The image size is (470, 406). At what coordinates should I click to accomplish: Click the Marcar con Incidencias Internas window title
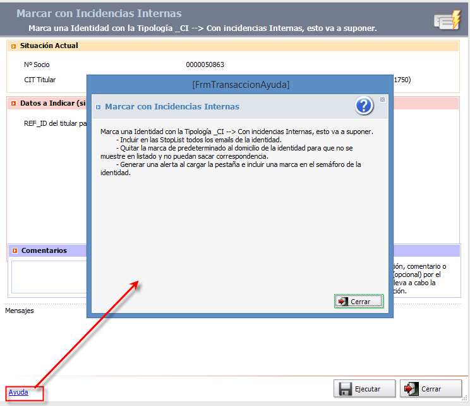coord(99,13)
